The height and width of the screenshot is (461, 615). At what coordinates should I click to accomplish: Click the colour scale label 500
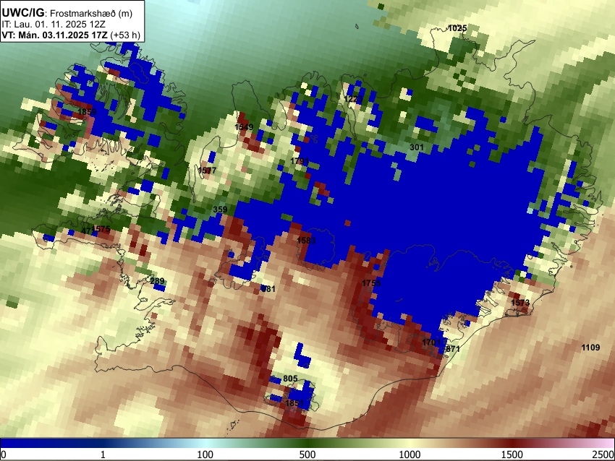pos(307,454)
